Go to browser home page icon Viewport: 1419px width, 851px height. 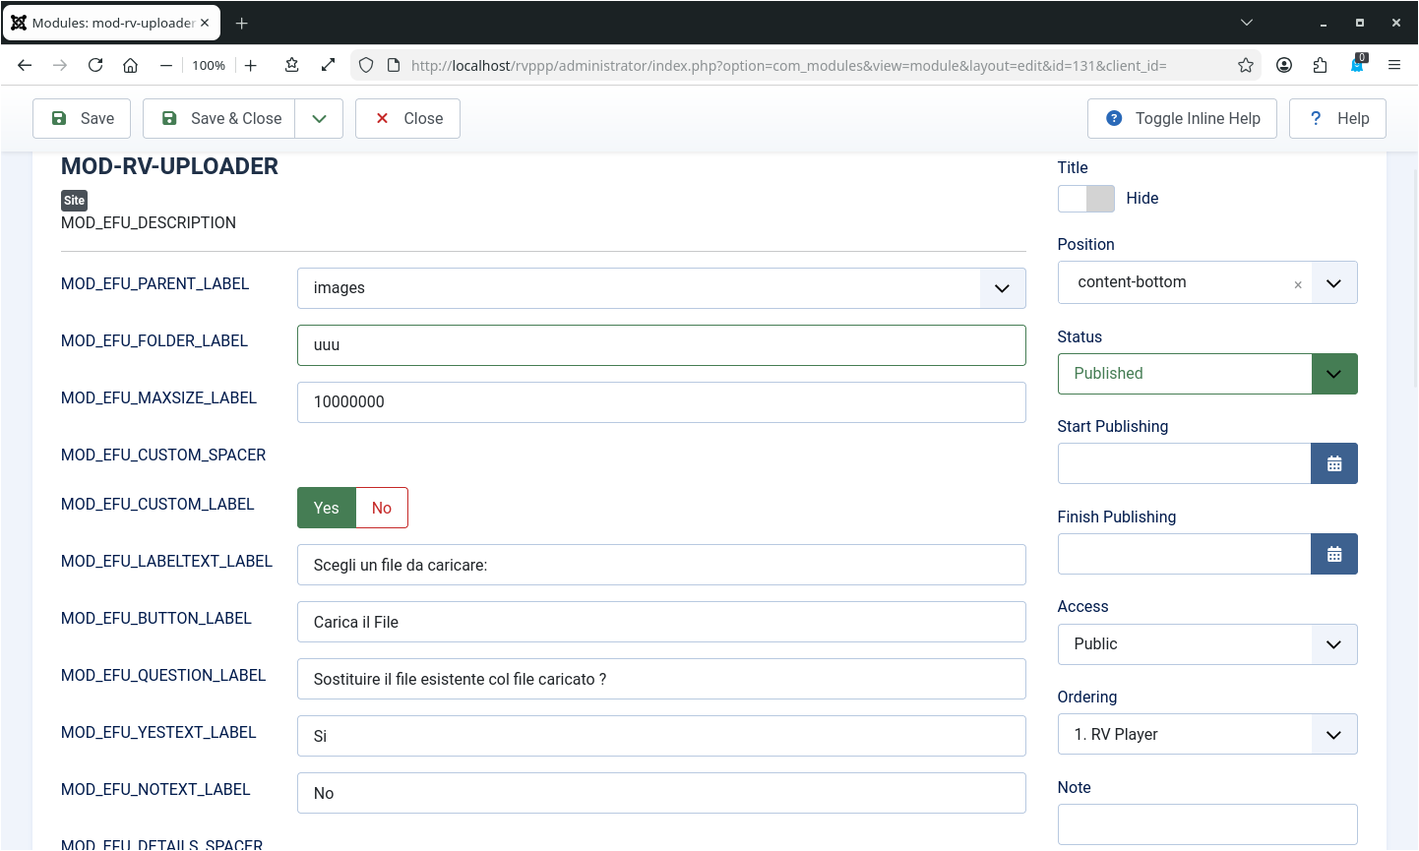(130, 65)
